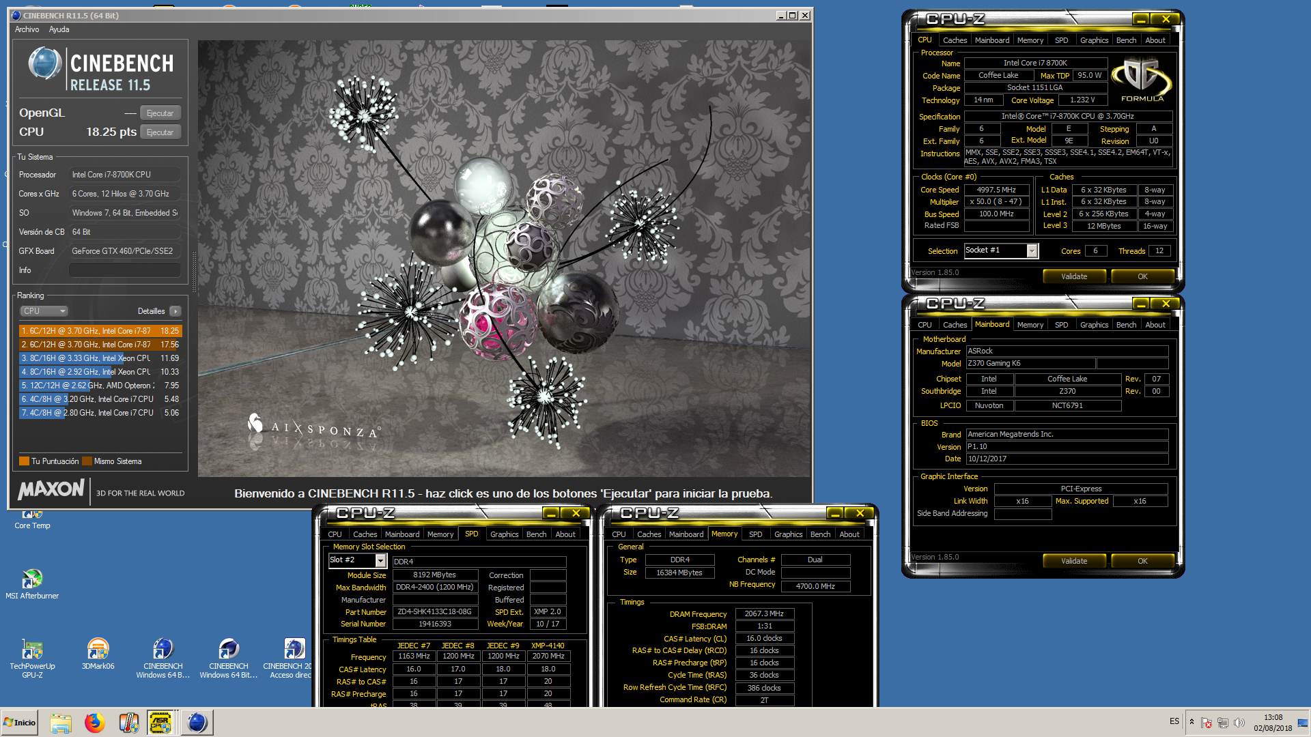The height and width of the screenshot is (737, 1311).
Task: Click Validate in the CPU-Z CPU window
Action: click(1074, 276)
